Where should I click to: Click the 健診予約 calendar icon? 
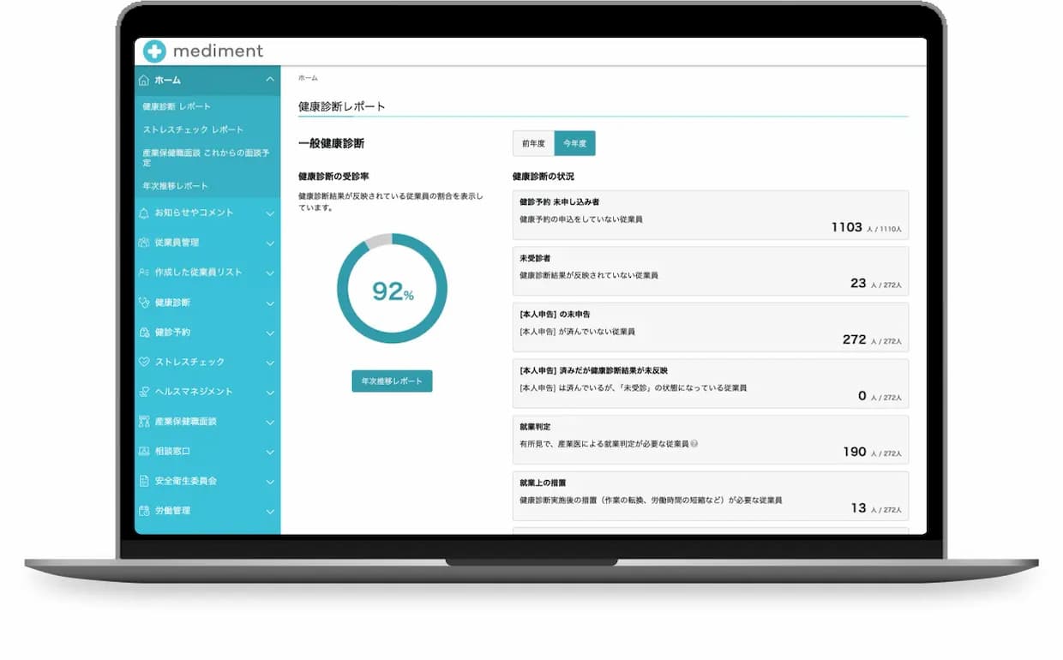point(144,332)
